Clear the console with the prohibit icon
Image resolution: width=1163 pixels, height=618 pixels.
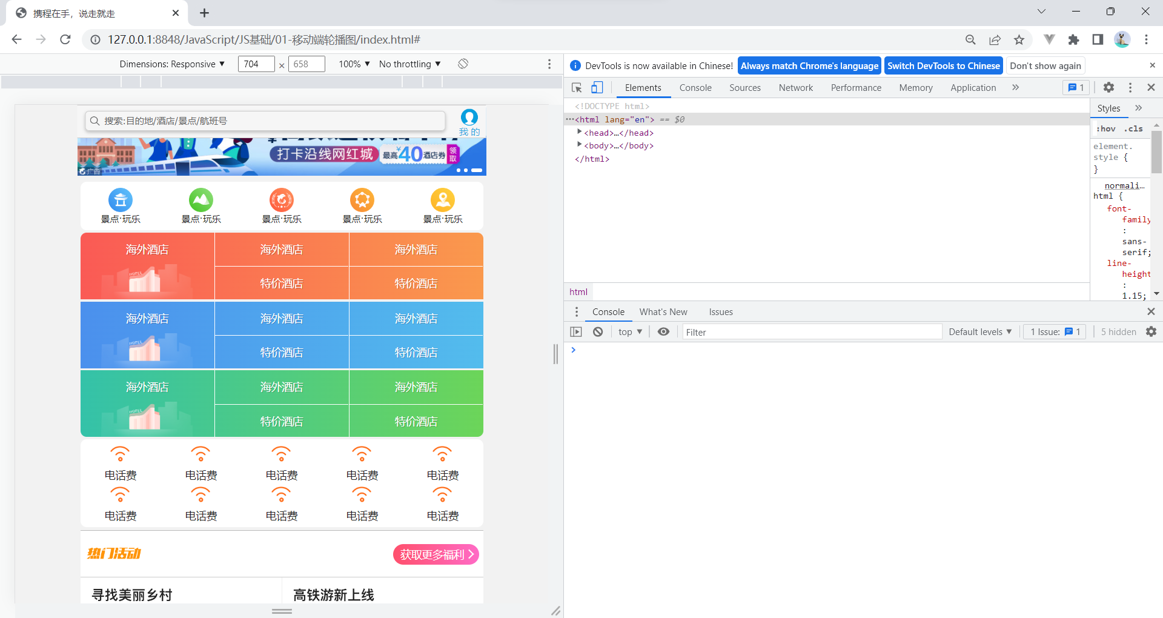(x=598, y=331)
